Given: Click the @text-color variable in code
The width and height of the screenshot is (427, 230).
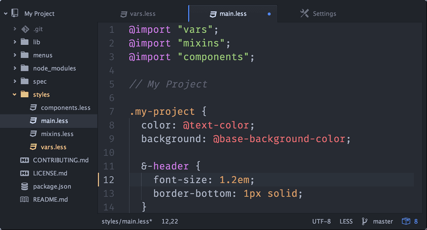Looking at the screenshot, I should pyautogui.click(x=216, y=125).
